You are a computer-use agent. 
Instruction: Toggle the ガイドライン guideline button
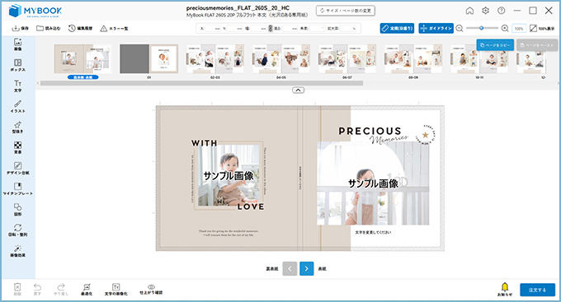pos(436,28)
